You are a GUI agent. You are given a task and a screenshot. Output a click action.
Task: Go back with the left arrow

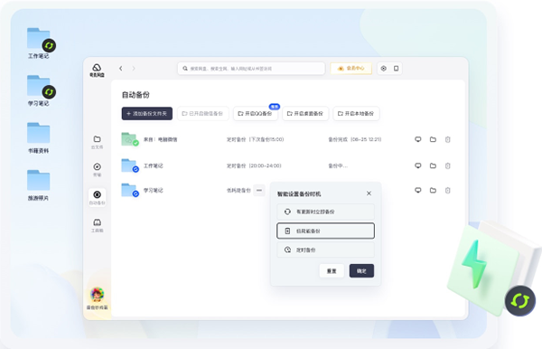click(121, 69)
